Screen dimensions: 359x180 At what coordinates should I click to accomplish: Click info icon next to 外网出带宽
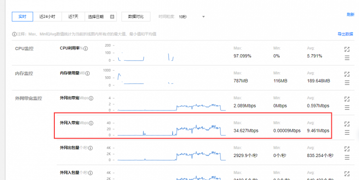pos(91,98)
